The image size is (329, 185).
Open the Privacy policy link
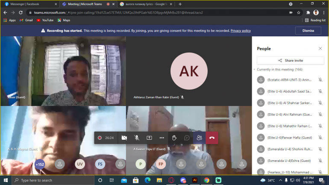[x=241, y=31]
